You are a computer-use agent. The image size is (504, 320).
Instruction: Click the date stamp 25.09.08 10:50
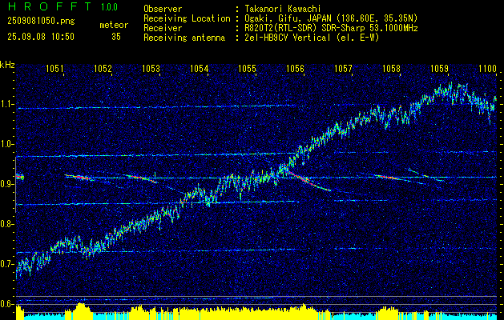pos(41,37)
